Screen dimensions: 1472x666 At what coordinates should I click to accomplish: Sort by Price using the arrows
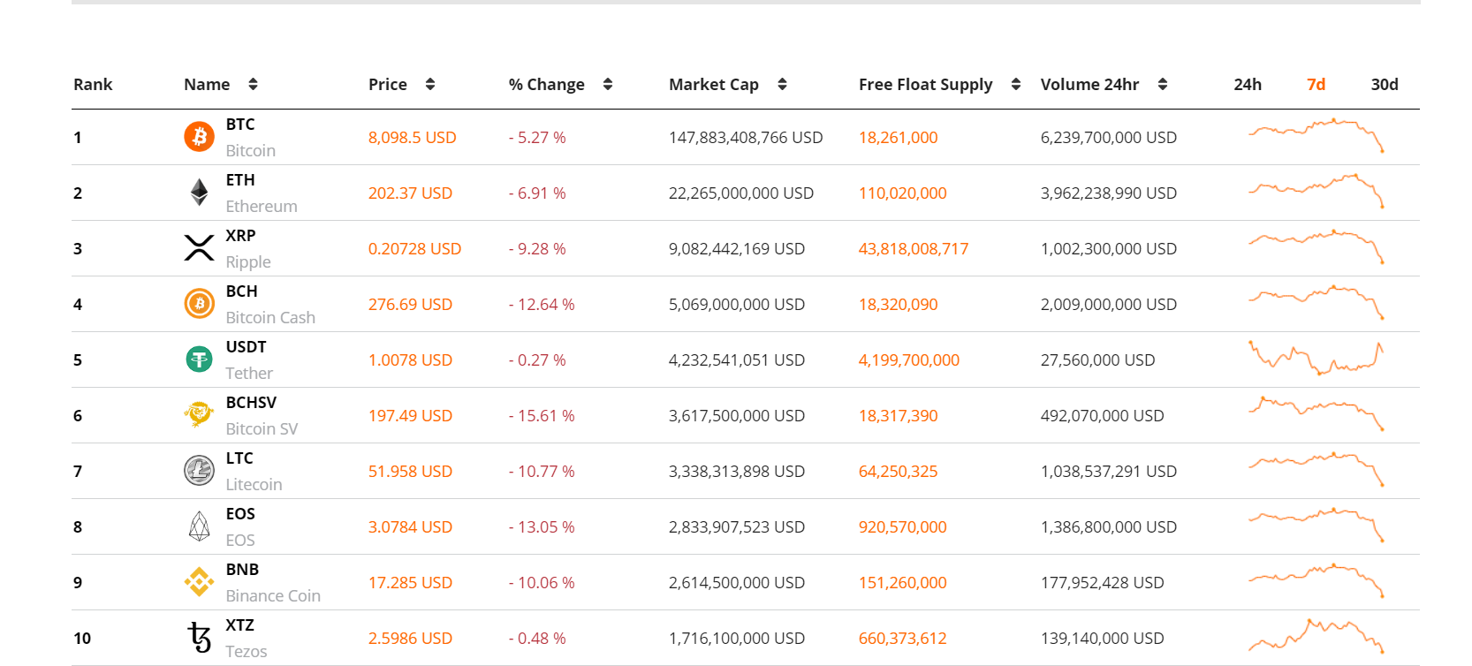[430, 84]
